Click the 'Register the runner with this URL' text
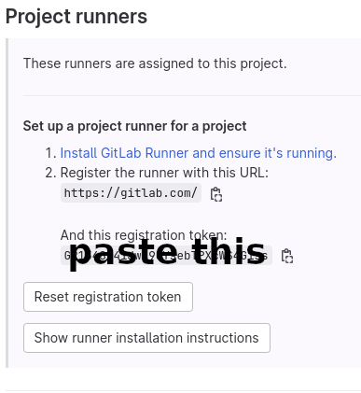361x393 pixels. 164,173
